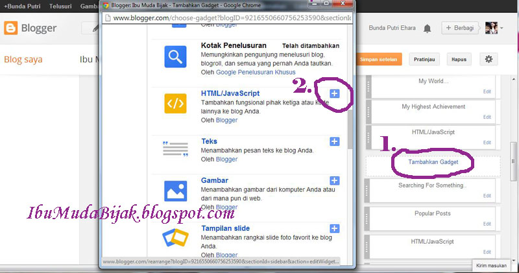Open Telusuri in Google bar

pyautogui.click(x=60, y=6)
